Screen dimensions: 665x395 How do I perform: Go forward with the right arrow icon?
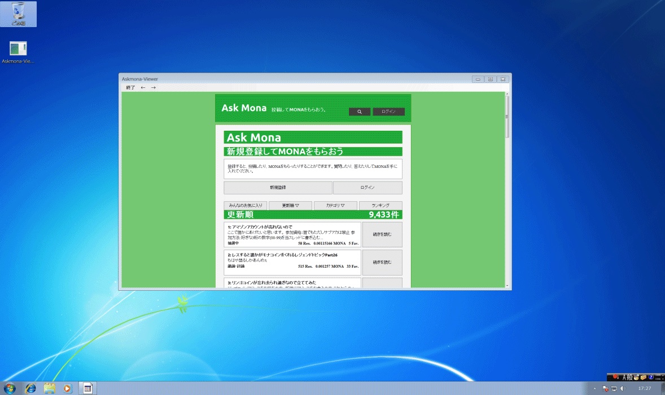[153, 87]
